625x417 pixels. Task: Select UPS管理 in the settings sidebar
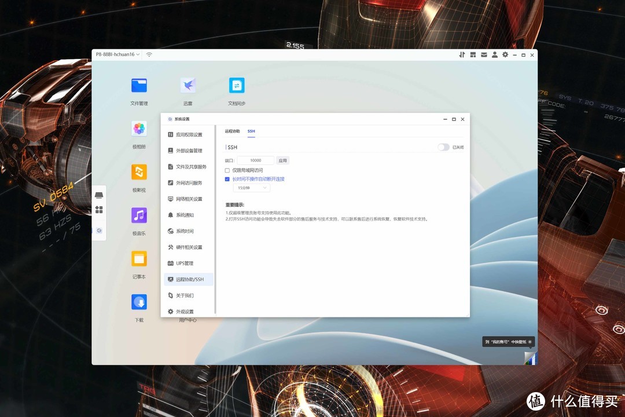[184, 264]
